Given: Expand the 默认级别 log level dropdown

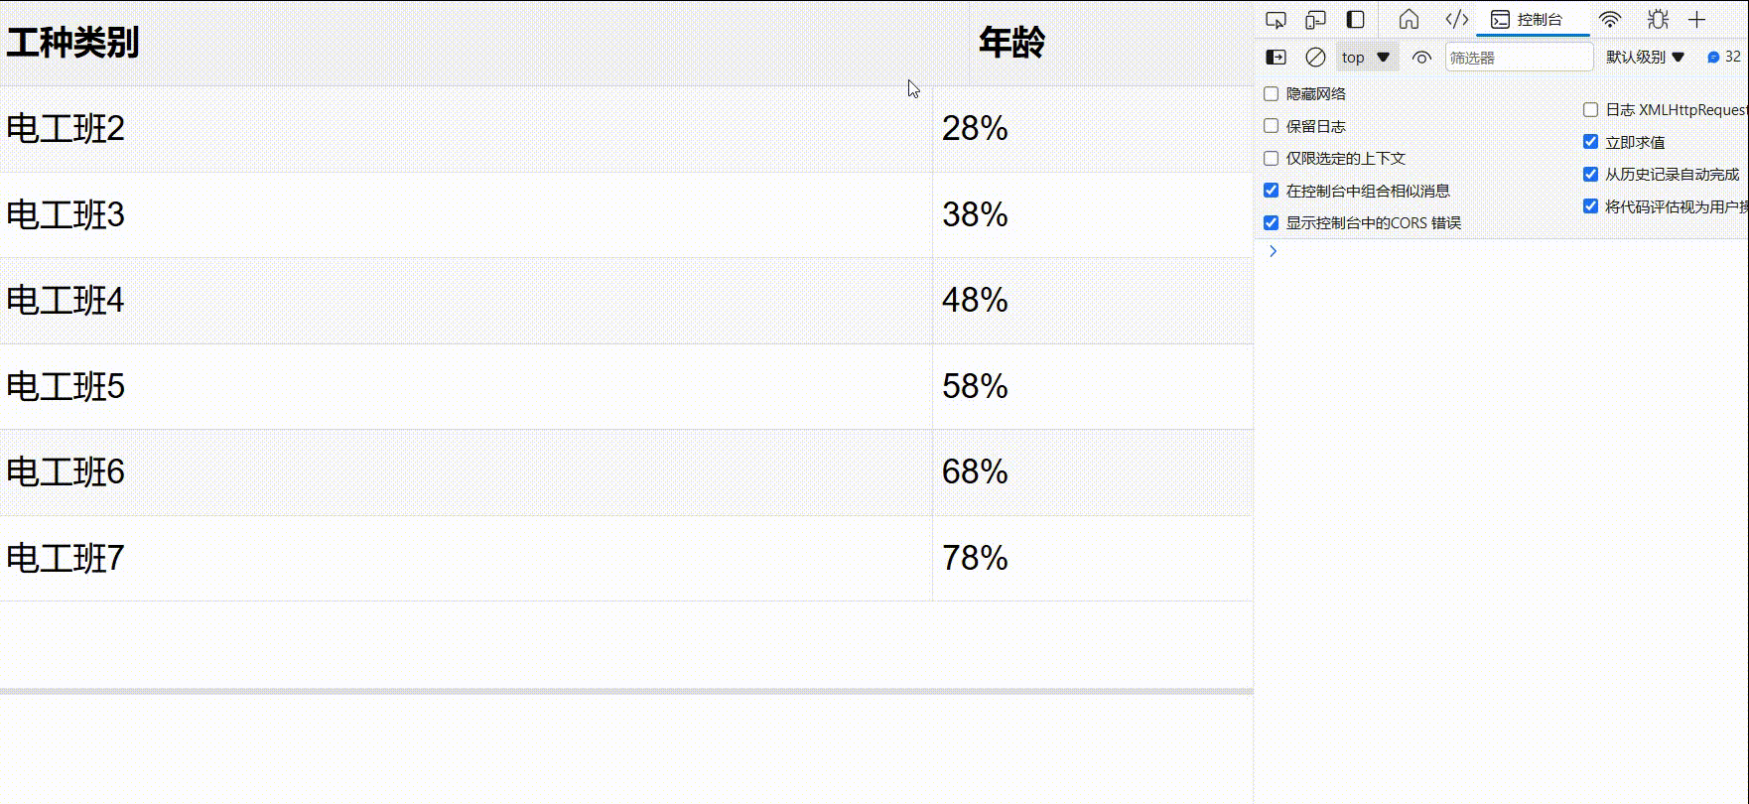Looking at the screenshot, I should (1645, 58).
